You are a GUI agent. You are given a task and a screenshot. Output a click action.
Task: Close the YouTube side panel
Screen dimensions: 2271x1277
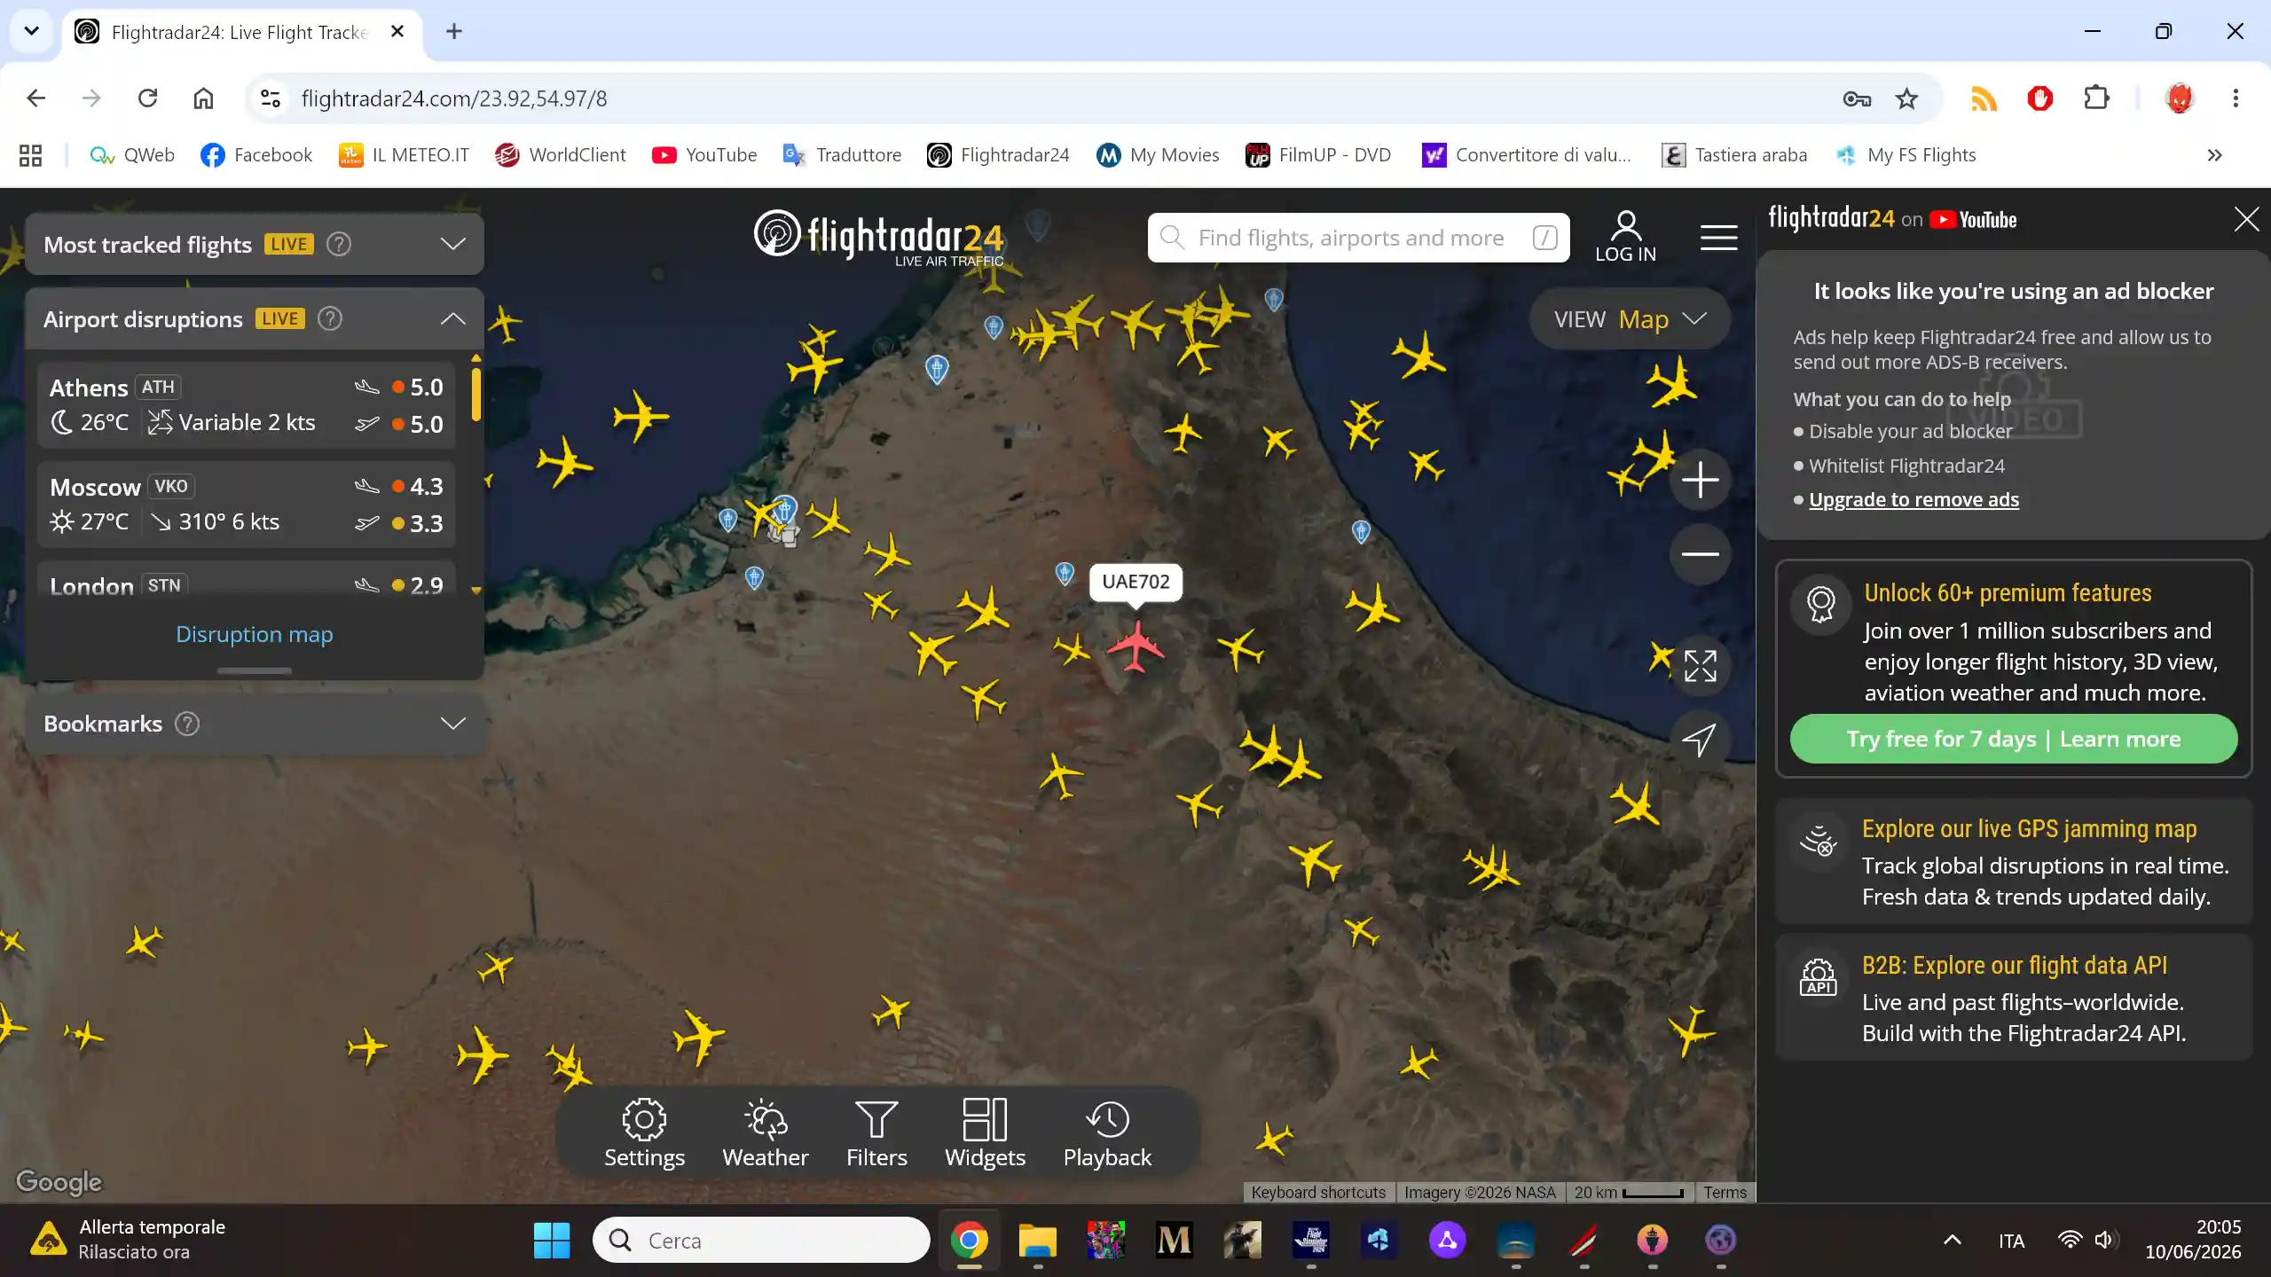pos(2247,219)
